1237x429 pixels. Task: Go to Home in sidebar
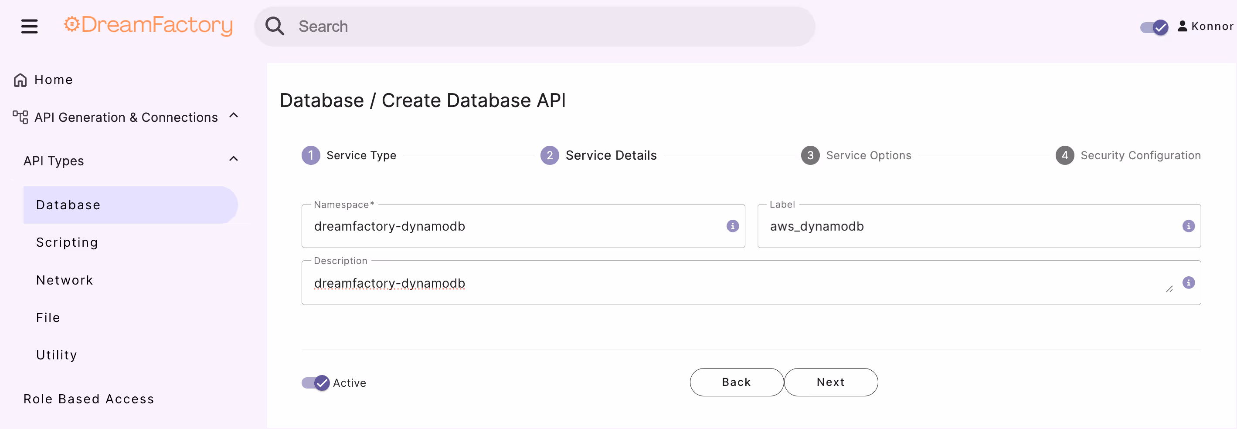[54, 80]
